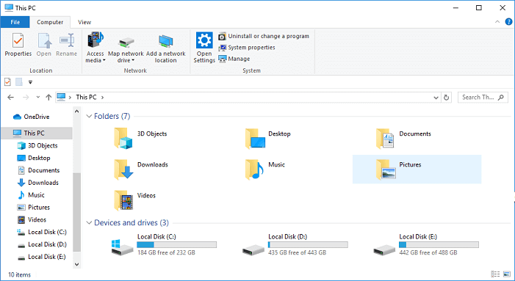Click Uninstall or change a program

click(264, 36)
